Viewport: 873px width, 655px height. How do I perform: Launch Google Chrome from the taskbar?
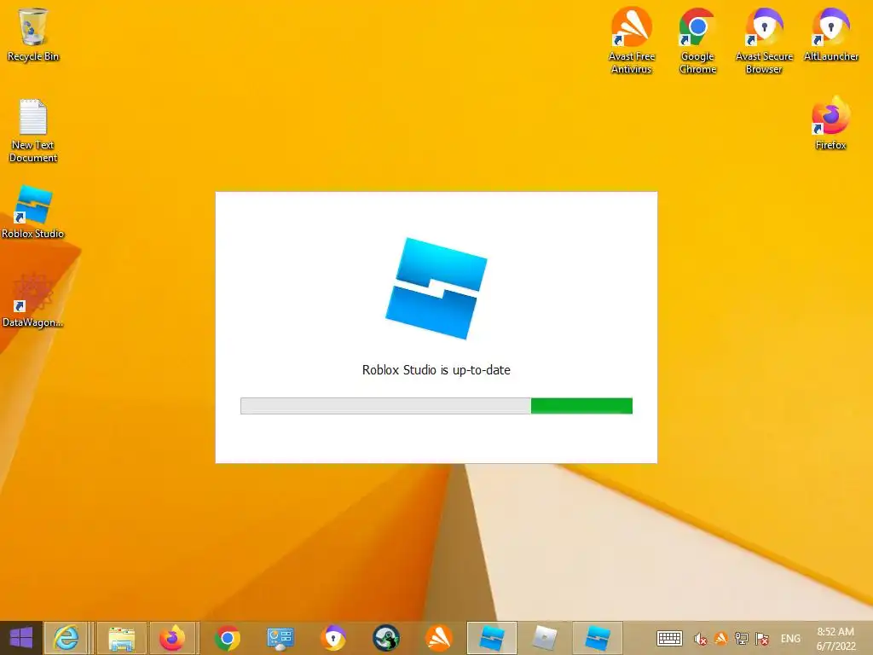pos(227,638)
